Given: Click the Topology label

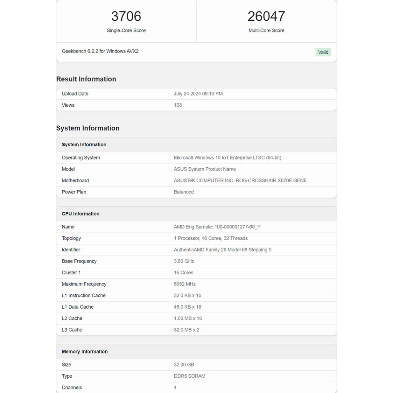Looking at the screenshot, I should tap(71, 238).
